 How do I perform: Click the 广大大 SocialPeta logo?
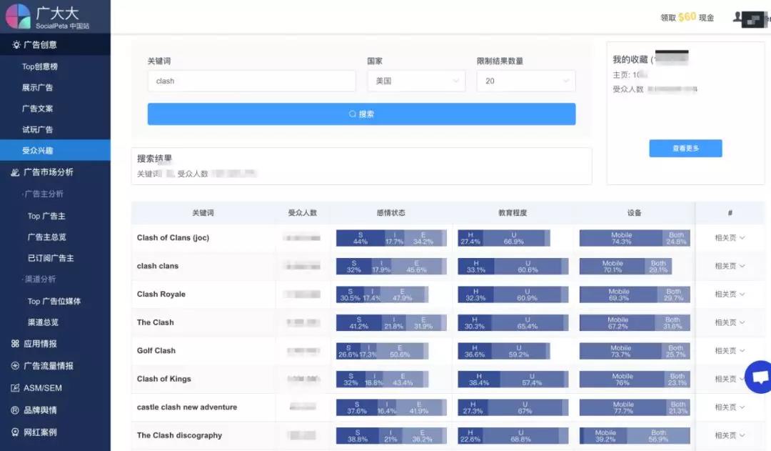[x=48, y=16]
